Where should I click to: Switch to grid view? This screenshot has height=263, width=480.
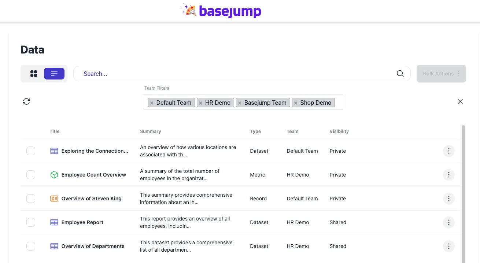click(x=34, y=74)
